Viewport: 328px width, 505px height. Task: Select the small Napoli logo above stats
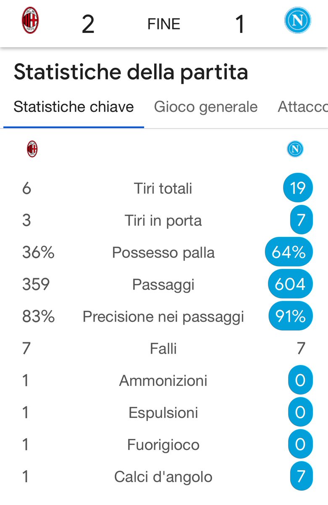[x=295, y=149]
